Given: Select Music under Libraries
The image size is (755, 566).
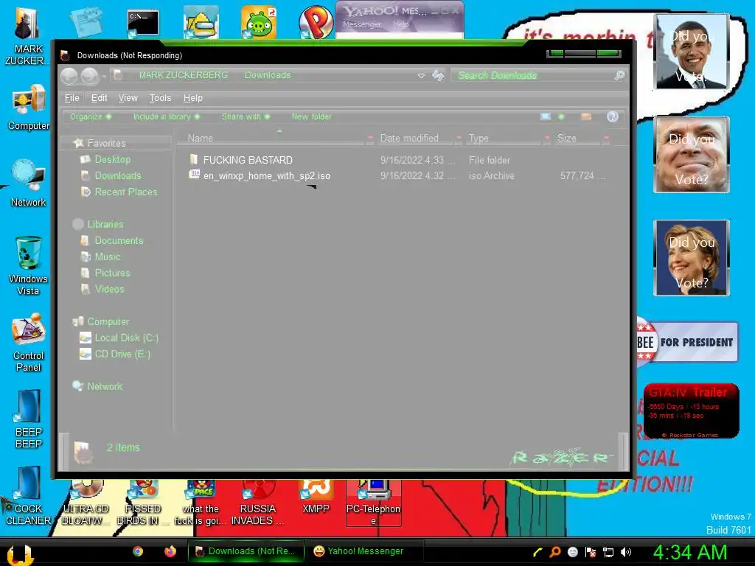Looking at the screenshot, I should [108, 256].
